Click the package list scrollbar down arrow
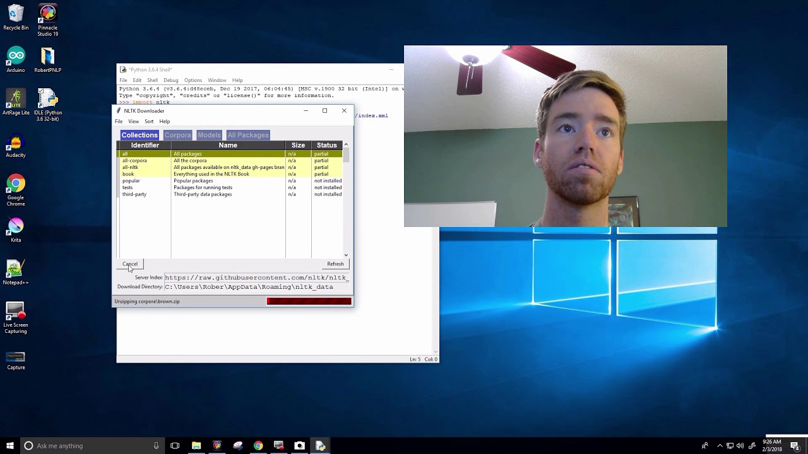Image resolution: width=808 pixels, height=454 pixels. pyautogui.click(x=346, y=255)
